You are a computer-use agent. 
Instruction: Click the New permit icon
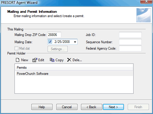click(x=17, y=60)
